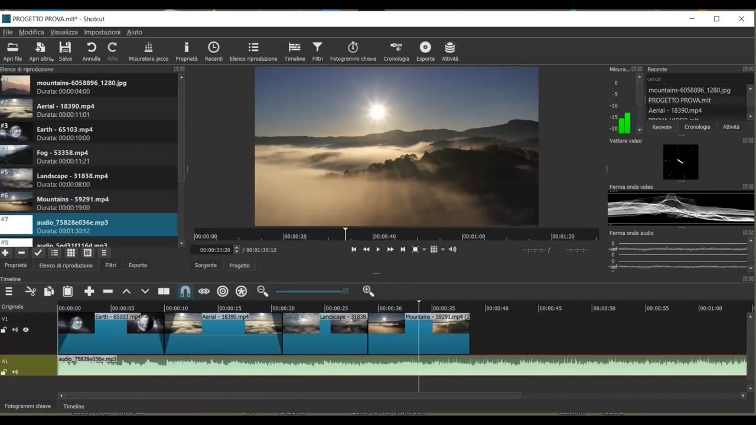Mute the A1 audio track
The image size is (756, 425).
point(15,372)
